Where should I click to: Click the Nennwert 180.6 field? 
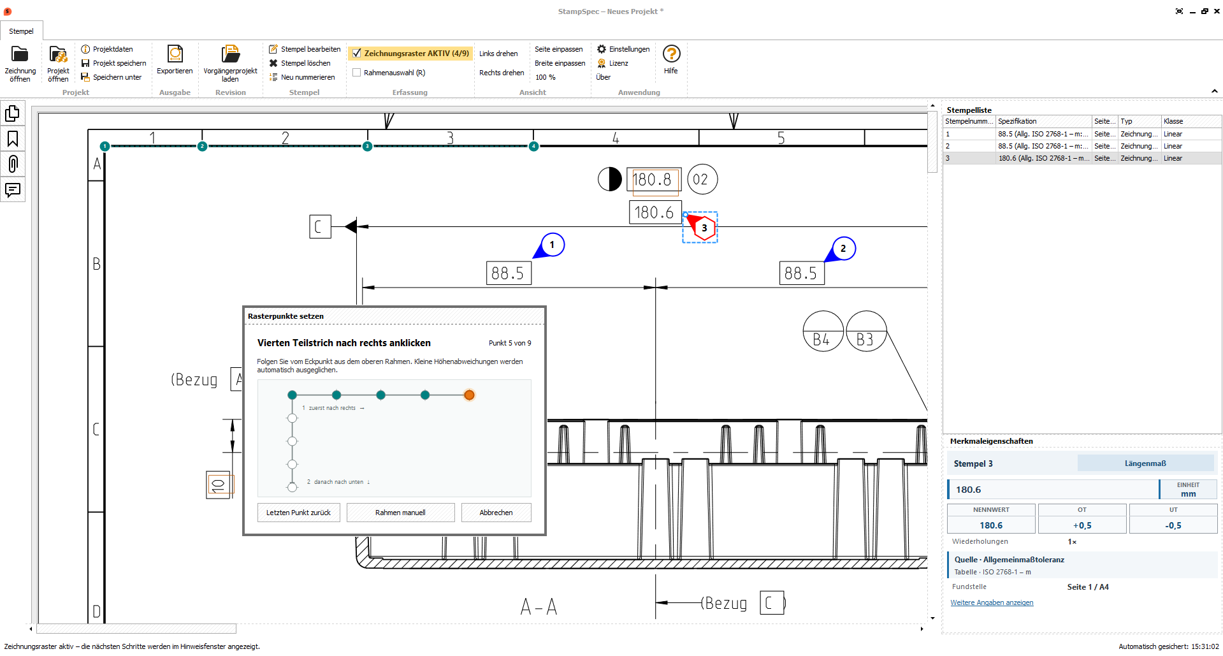(991, 525)
